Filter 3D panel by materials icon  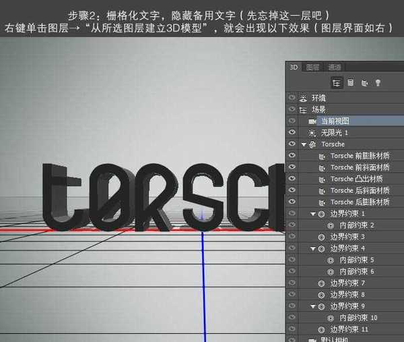click(x=364, y=82)
